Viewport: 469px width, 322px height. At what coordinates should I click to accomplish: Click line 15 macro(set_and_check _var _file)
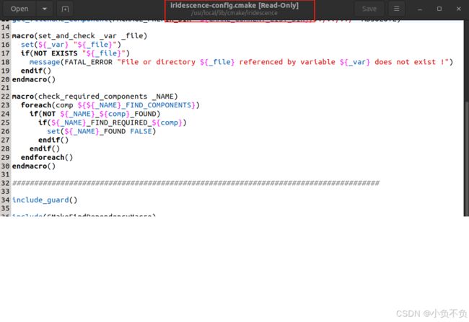tap(79, 36)
